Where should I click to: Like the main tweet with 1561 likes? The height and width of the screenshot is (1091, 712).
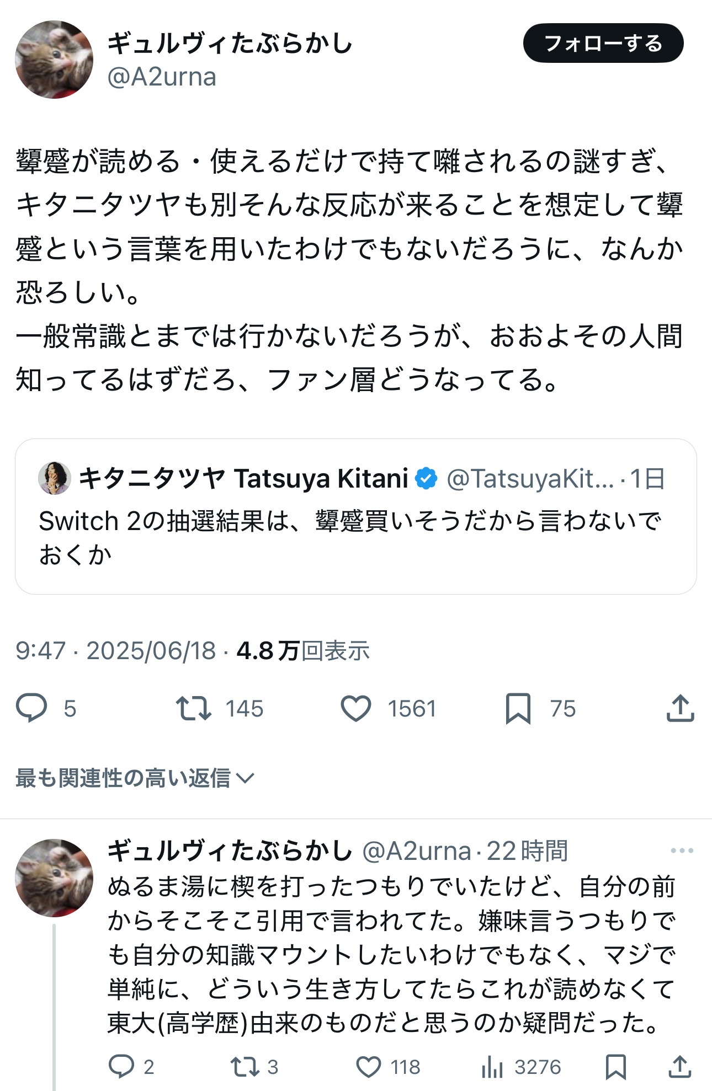pyautogui.click(x=356, y=708)
